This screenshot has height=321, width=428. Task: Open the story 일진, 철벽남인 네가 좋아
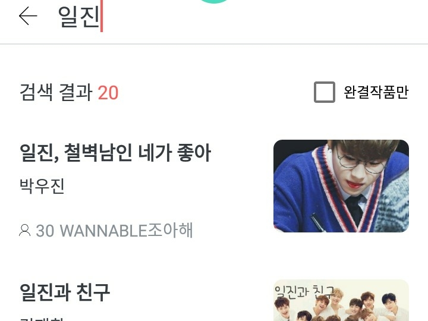point(115,152)
